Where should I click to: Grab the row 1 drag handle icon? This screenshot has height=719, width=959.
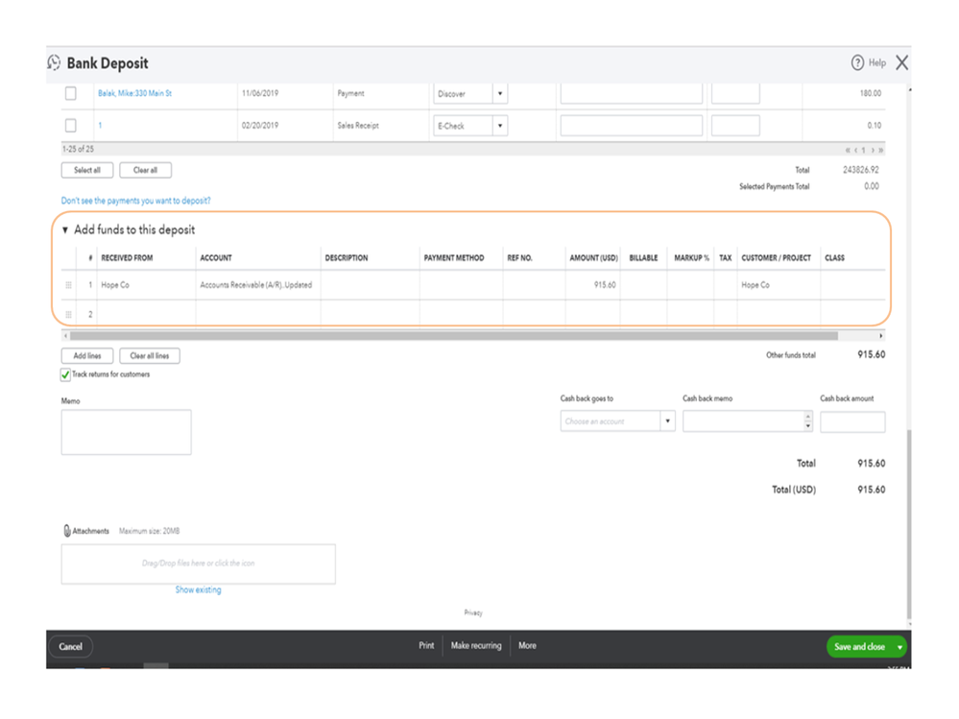click(68, 285)
